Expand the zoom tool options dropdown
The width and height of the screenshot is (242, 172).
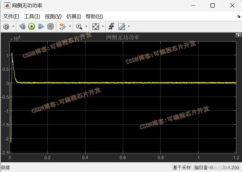tap(87, 27)
